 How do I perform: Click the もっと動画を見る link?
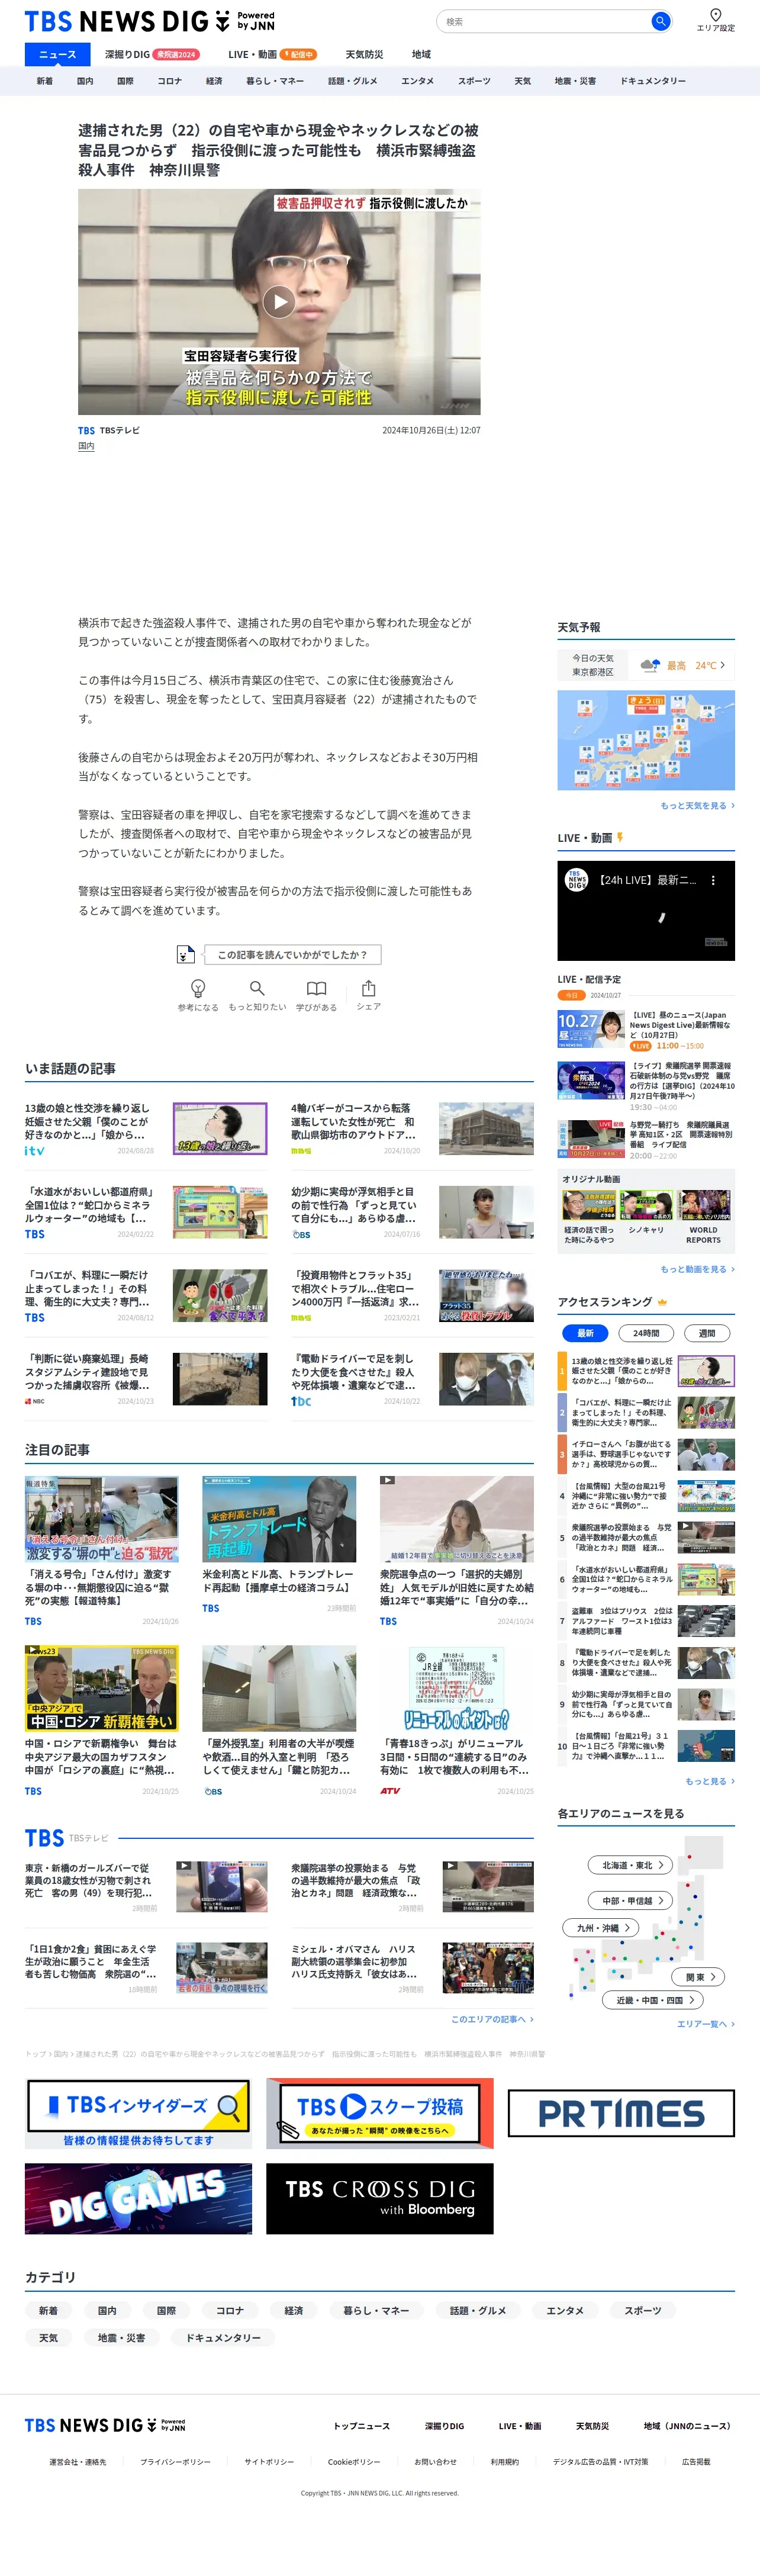[697, 1269]
